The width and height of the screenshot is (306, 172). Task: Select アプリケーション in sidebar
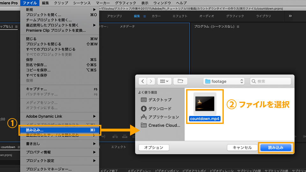[160, 117]
